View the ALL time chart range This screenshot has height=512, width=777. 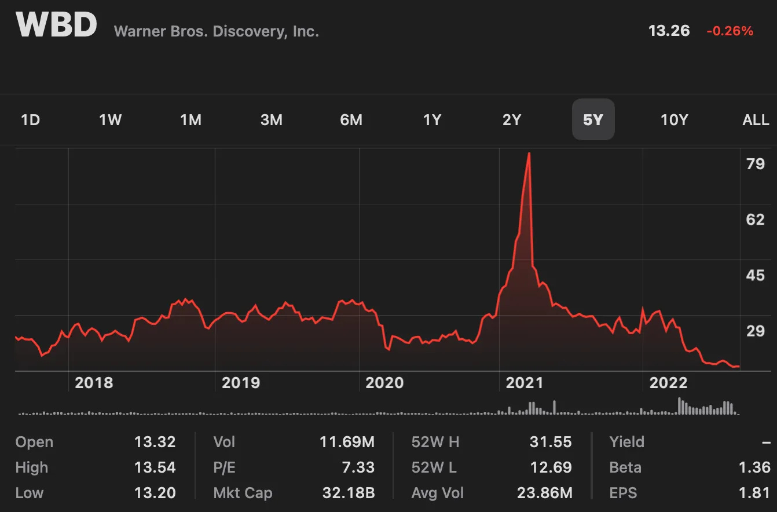[756, 120]
